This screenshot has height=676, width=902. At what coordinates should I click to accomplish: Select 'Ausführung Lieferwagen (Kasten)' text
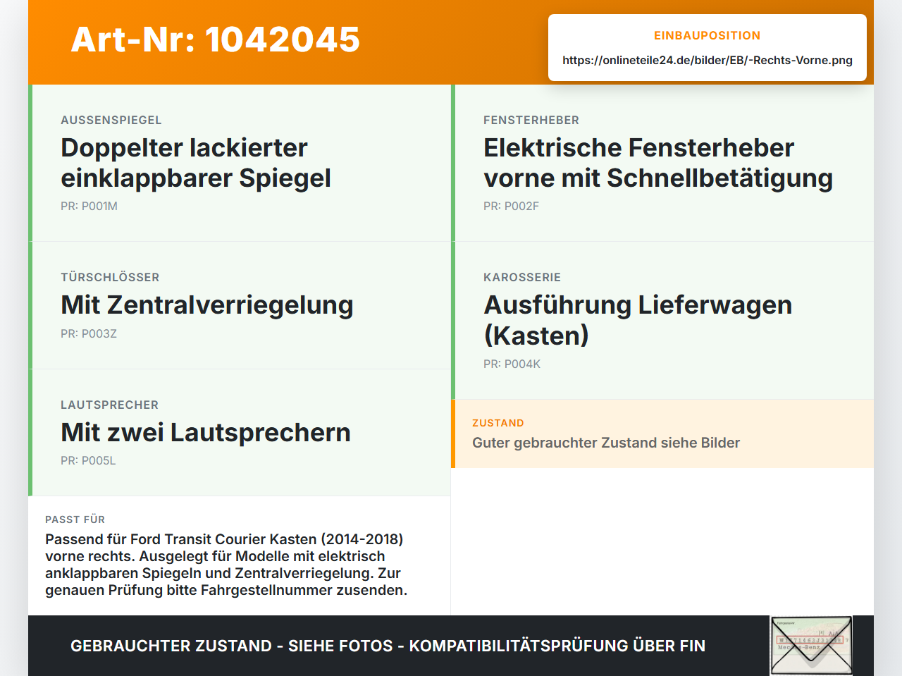pos(638,320)
